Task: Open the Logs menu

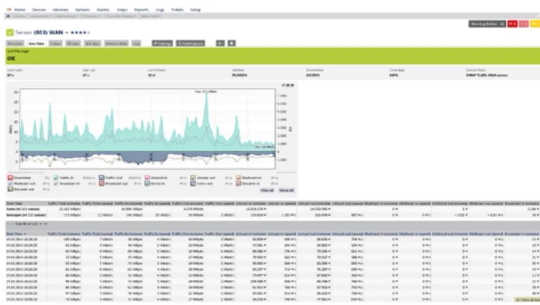Action: 160,9
